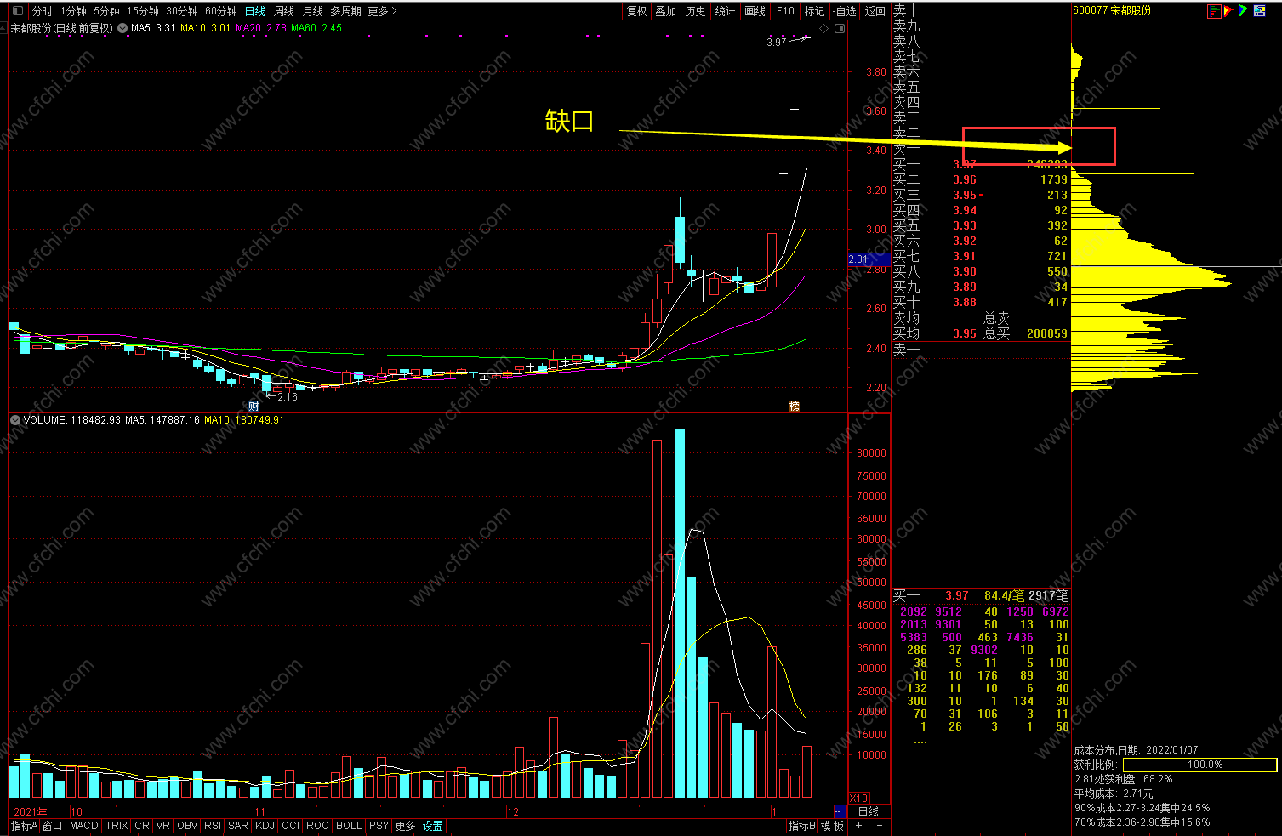This screenshot has height=836, width=1282.
Task: Open the 多周期 multi-period view
Action: click(x=345, y=11)
